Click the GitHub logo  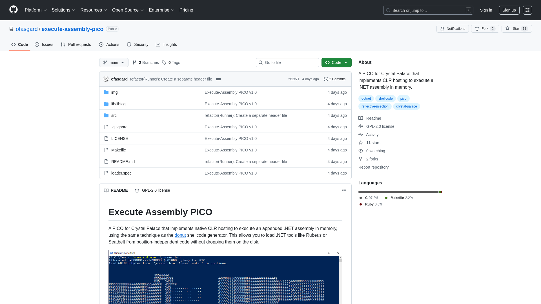13,10
